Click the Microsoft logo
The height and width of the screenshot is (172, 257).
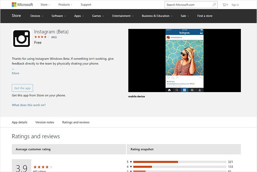(22, 4)
